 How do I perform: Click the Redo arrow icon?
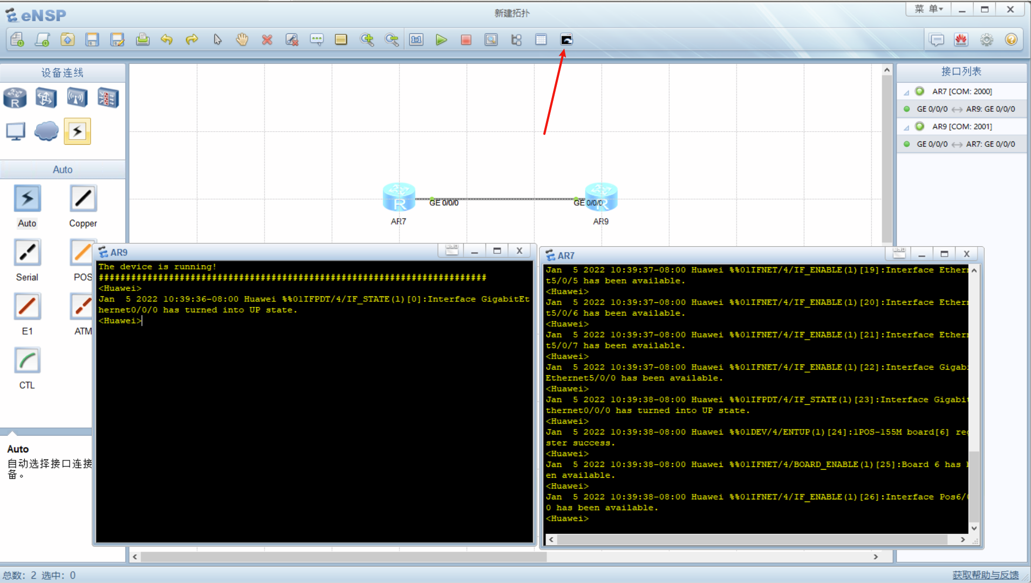pos(192,39)
